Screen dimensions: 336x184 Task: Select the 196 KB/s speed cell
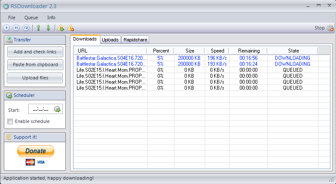(217, 58)
